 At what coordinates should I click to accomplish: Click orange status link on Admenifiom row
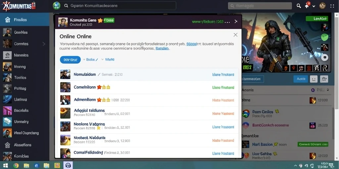click(223, 100)
